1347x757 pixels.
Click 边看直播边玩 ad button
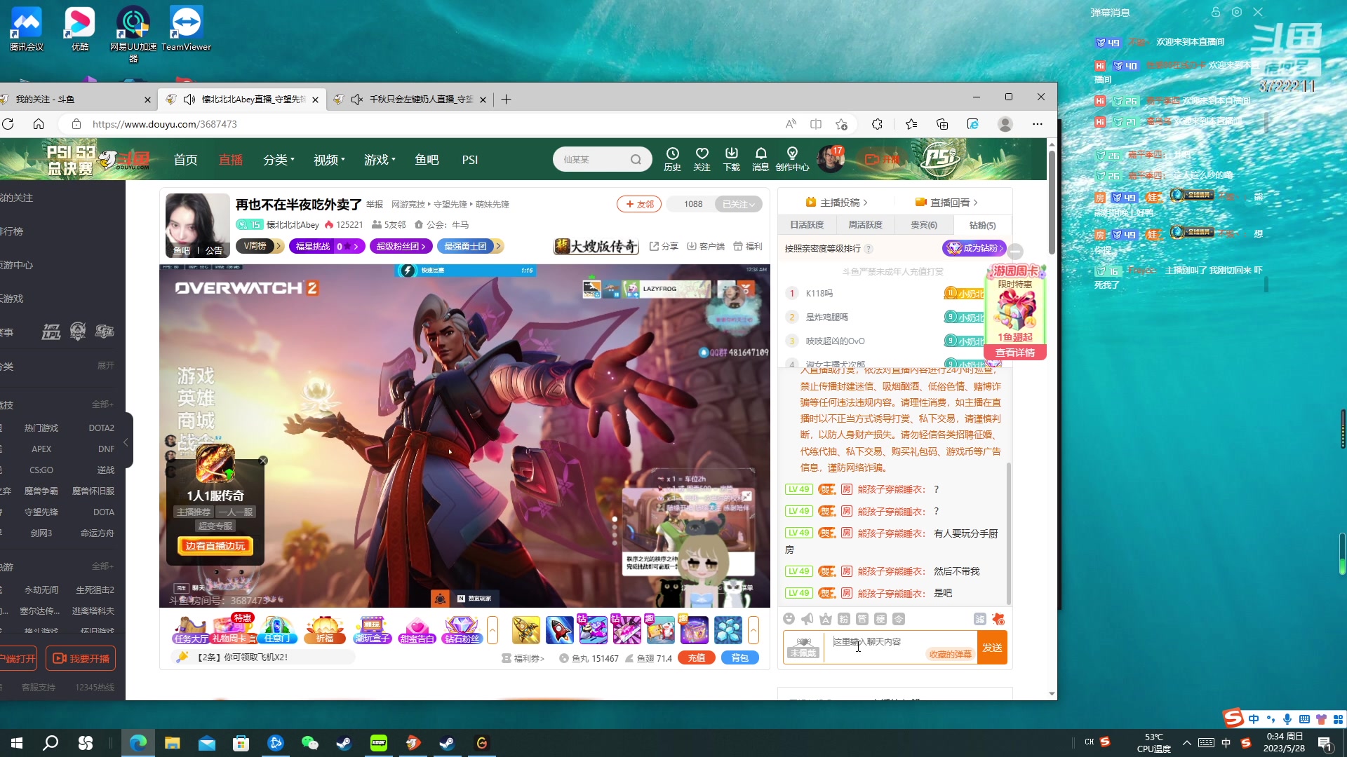(x=215, y=546)
